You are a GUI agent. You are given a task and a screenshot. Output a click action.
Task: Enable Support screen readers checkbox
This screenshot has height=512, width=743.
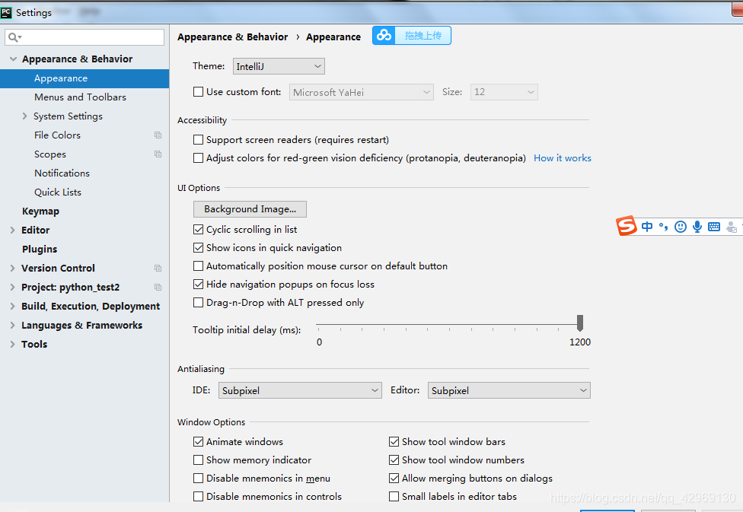pyautogui.click(x=198, y=140)
